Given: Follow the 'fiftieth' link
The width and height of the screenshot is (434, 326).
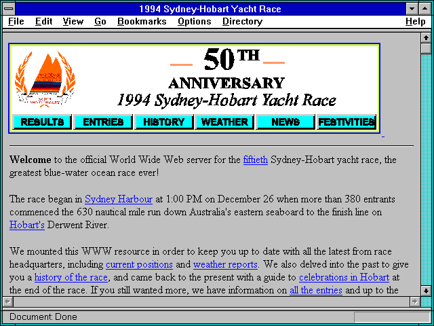Looking at the screenshot, I should coord(256,160).
